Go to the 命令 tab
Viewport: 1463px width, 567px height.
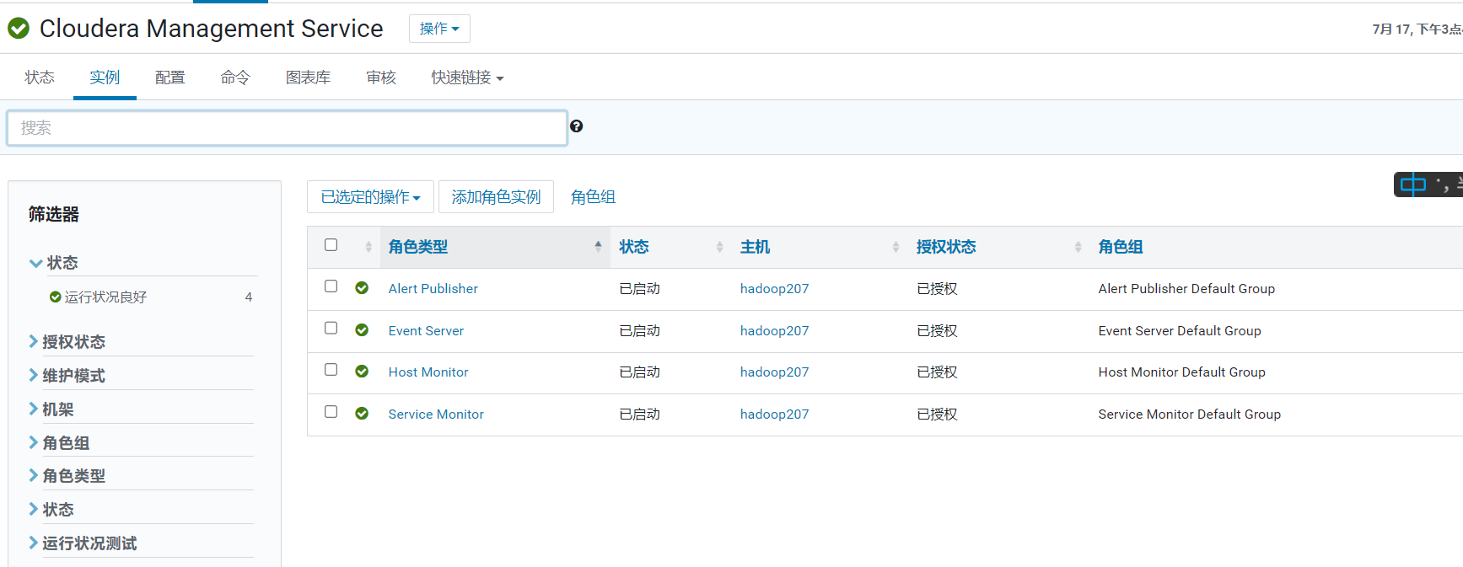click(x=235, y=78)
